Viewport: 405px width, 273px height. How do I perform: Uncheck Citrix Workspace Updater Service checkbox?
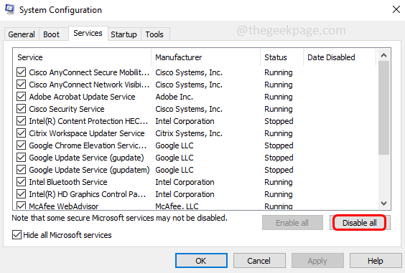[x=21, y=133]
